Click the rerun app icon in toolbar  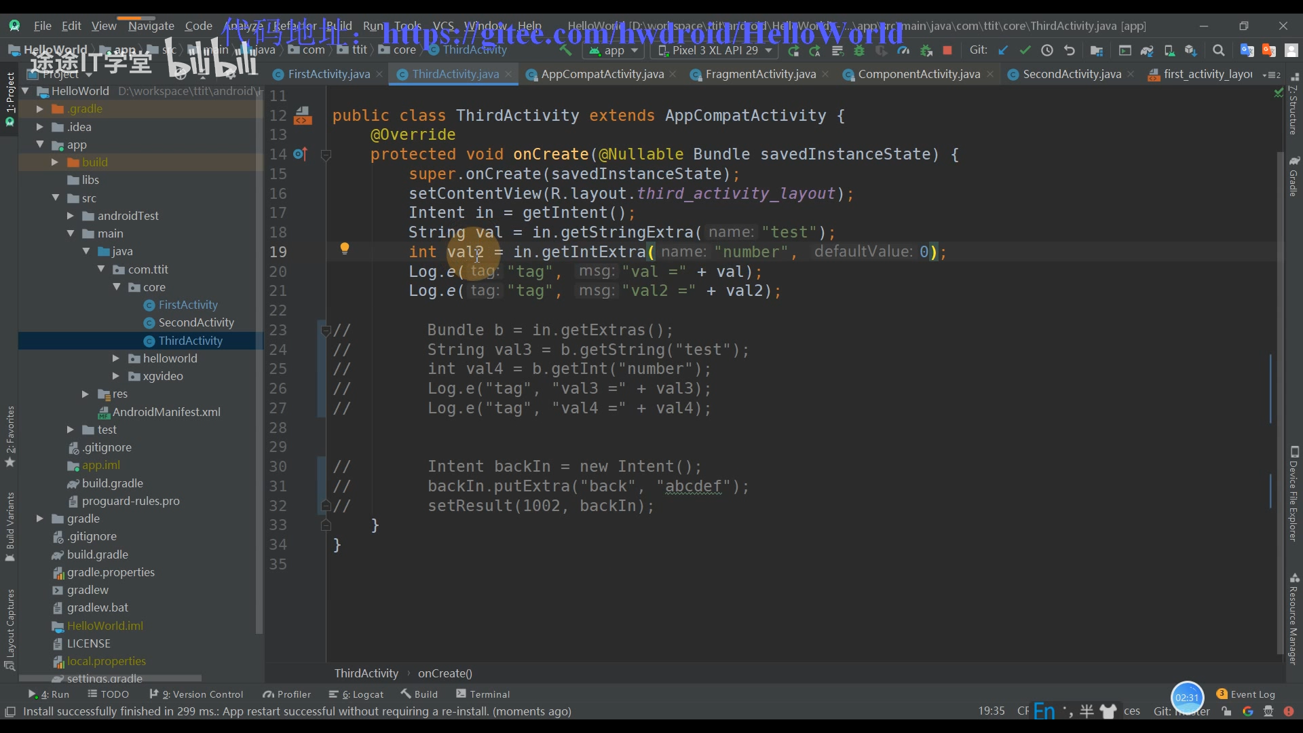click(793, 51)
